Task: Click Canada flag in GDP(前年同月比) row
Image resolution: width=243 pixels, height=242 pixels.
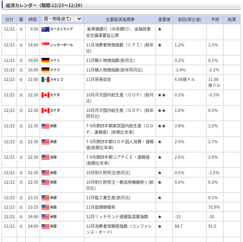Action: 46,110
